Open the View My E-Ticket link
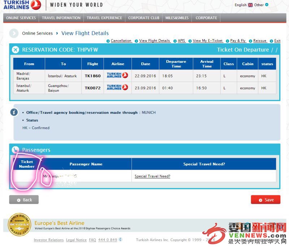Screen dimensions: 289x247 [x=208, y=41]
